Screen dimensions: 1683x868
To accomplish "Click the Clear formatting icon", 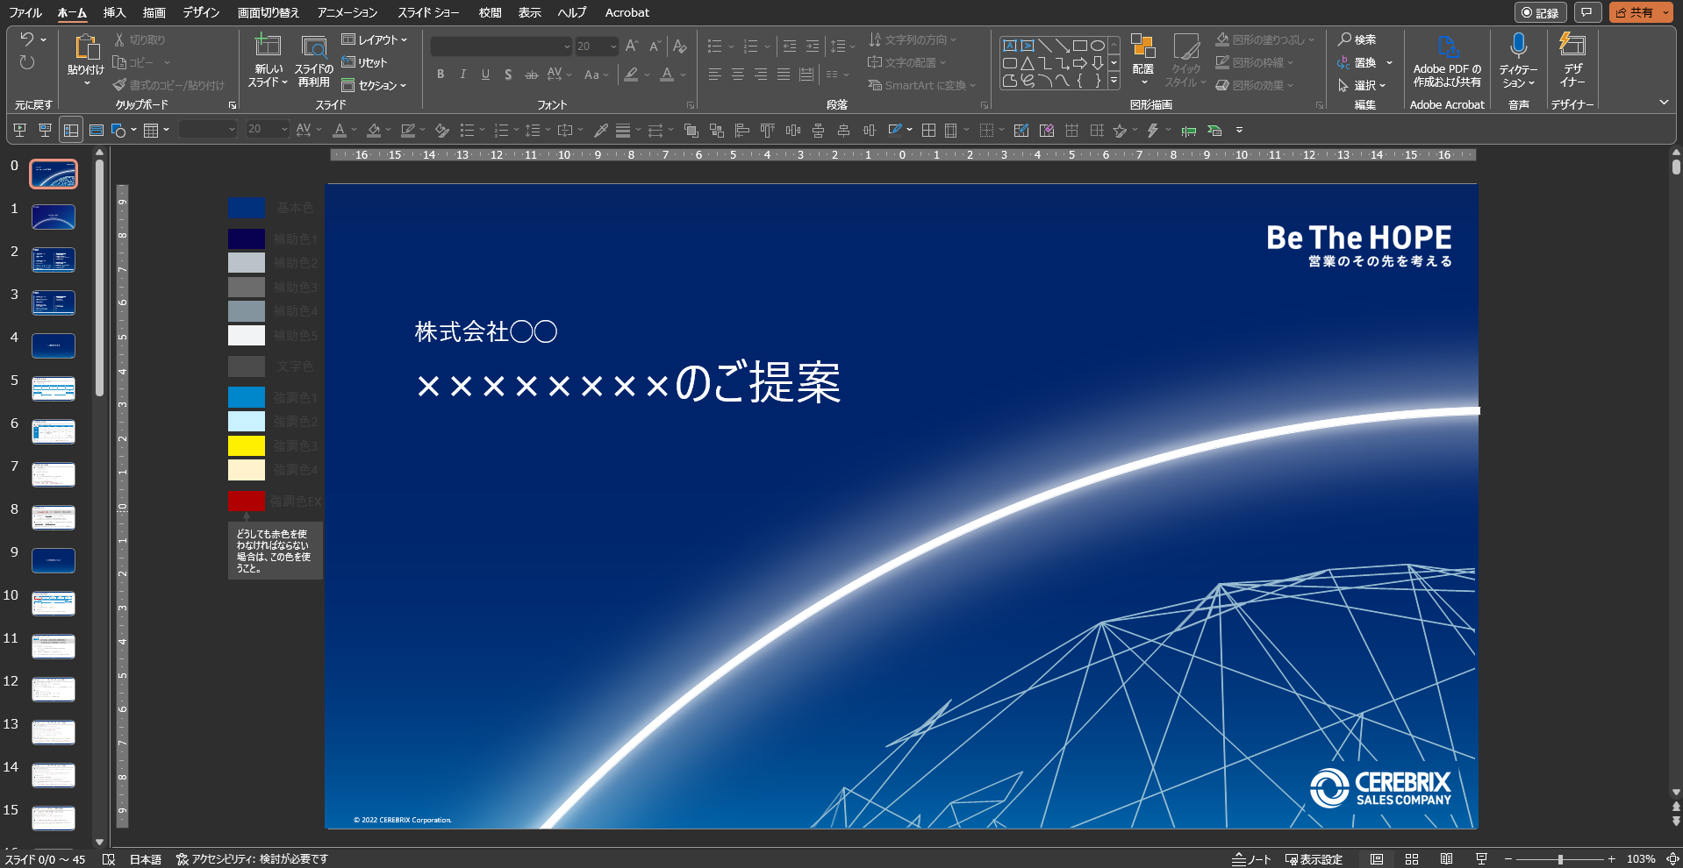I will point(679,46).
